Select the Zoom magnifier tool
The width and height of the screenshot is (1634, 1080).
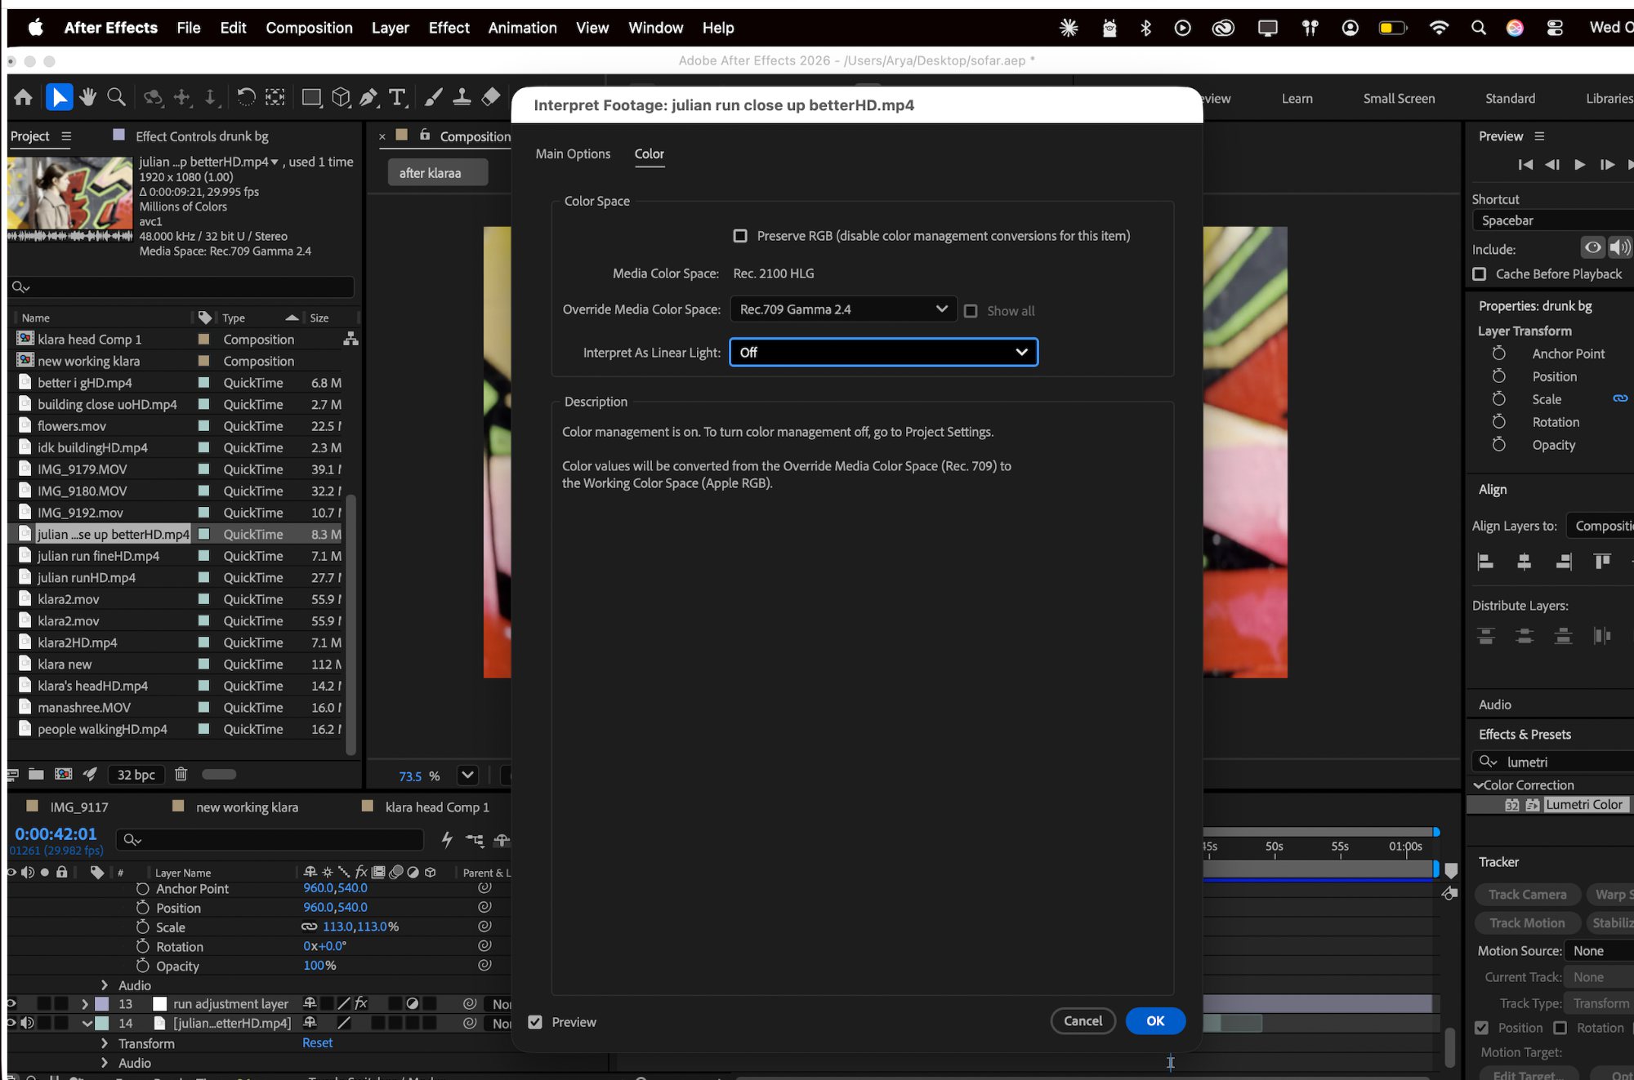click(117, 98)
